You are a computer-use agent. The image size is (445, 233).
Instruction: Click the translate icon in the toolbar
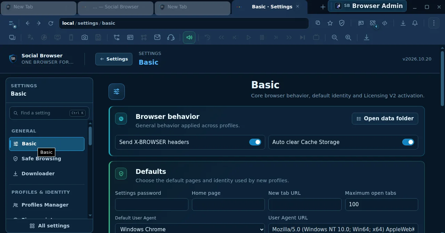(31, 38)
